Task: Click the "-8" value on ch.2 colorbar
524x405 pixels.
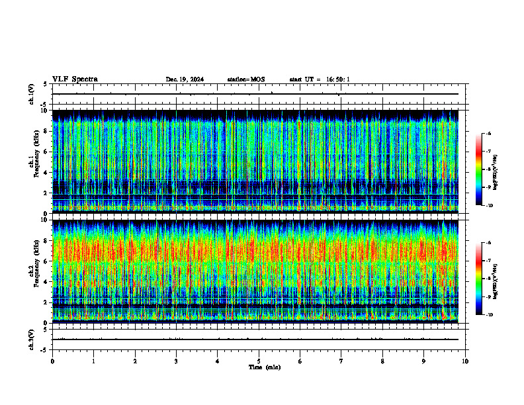Action: 488,279
